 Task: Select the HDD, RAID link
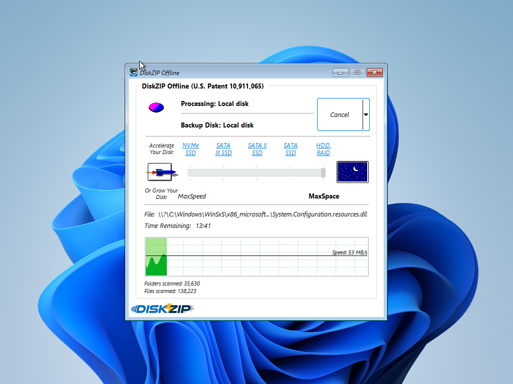click(x=323, y=149)
